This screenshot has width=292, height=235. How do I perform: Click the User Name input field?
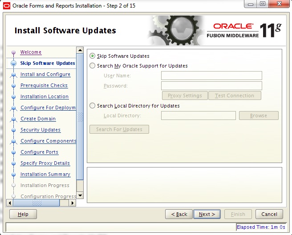tap(211, 76)
